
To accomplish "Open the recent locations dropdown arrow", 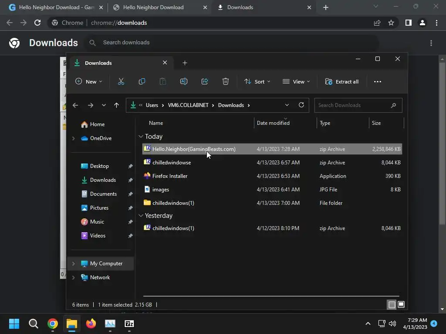I will tap(104, 105).
